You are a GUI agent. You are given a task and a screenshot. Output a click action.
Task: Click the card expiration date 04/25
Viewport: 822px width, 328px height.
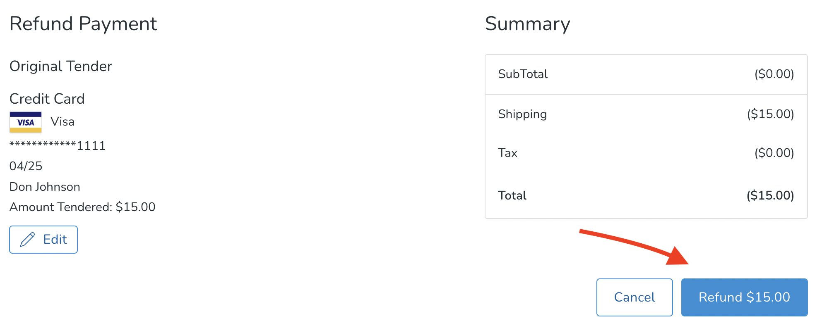point(26,166)
